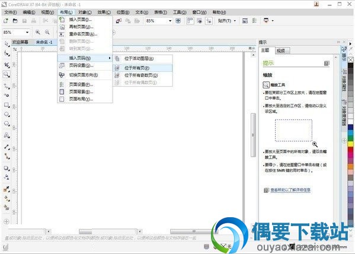Expand the application launcher dropdown arrow

(273, 21)
